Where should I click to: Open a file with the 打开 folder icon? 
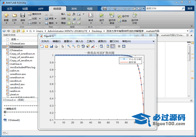tap(14, 15)
